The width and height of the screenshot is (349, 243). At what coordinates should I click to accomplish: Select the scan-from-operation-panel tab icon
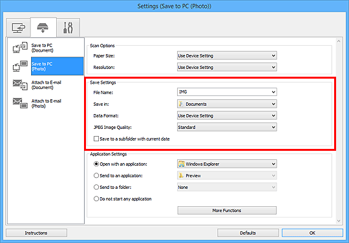click(x=43, y=28)
